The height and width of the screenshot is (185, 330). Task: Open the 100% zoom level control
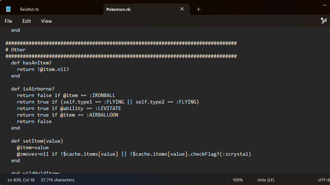click(237, 180)
